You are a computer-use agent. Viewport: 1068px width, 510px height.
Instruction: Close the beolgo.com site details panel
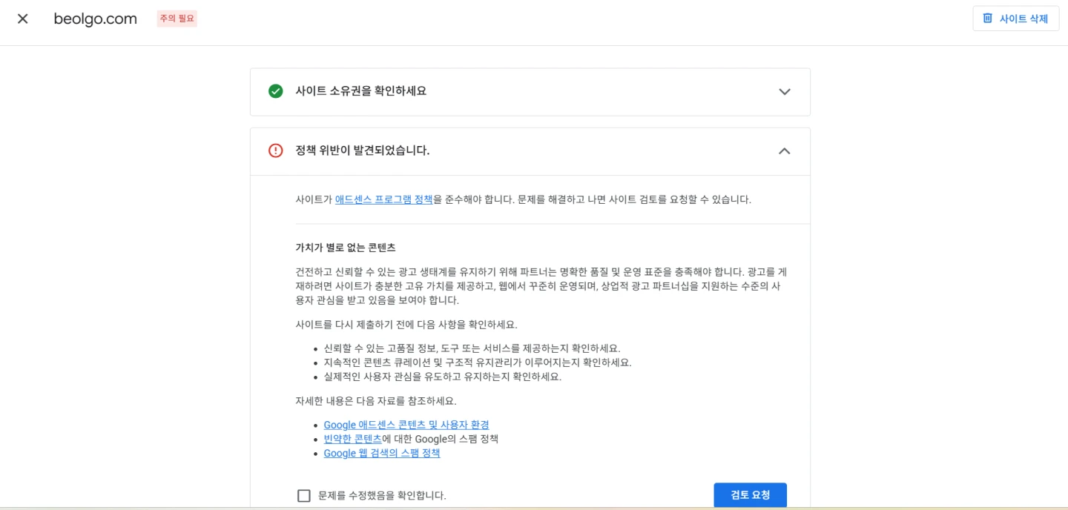pos(23,19)
